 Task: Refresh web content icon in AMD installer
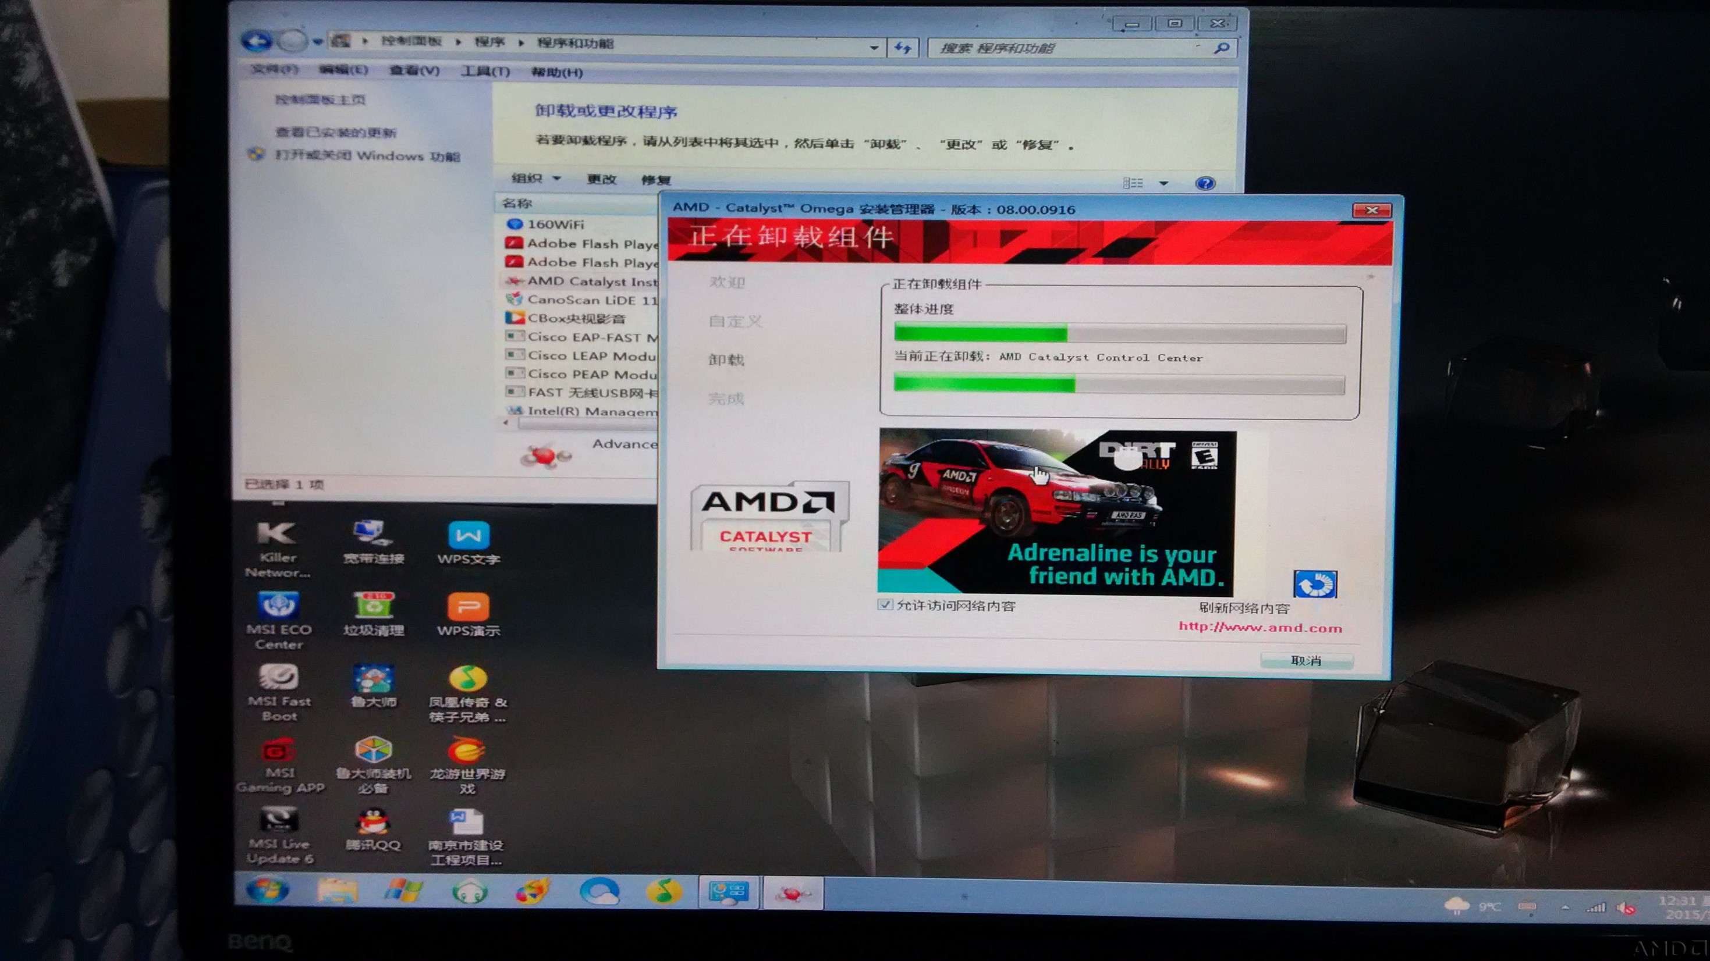pyautogui.click(x=1315, y=584)
